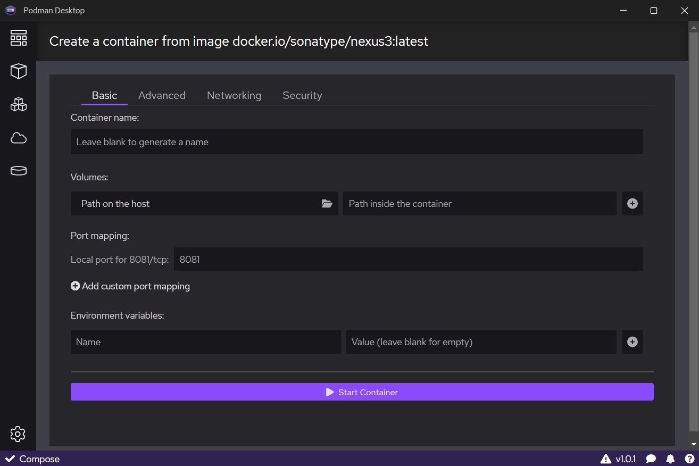The image size is (699, 466).
Task: Add environment variable with plus icon
Action: (x=632, y=342)
